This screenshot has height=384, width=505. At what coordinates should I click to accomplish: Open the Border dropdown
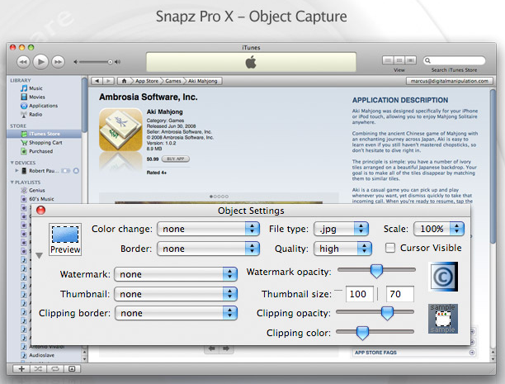pyautogui.click(x=208, y=249)
